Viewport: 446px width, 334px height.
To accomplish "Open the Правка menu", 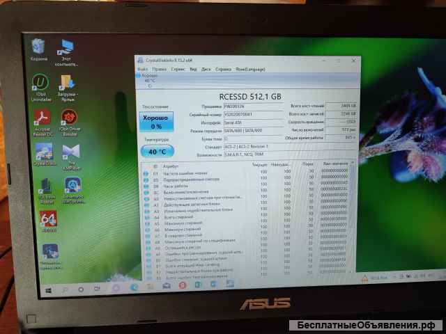I will [159, 69].
